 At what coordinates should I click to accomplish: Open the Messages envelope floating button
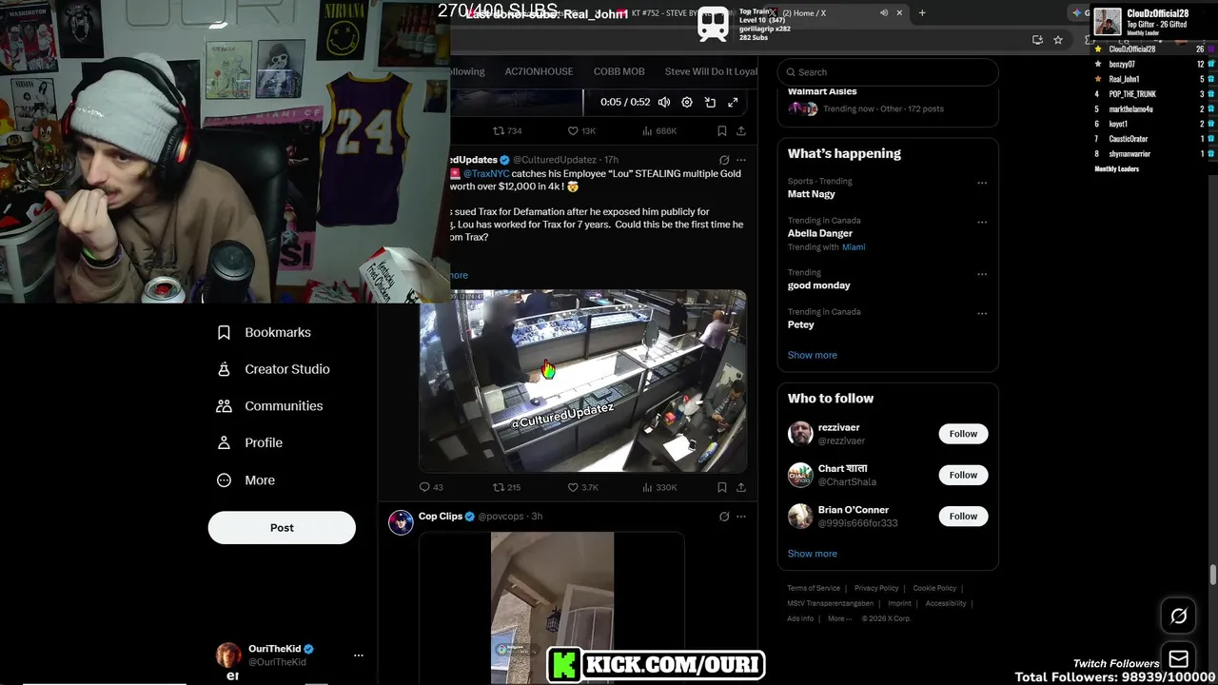click(x=1179, y=658)
